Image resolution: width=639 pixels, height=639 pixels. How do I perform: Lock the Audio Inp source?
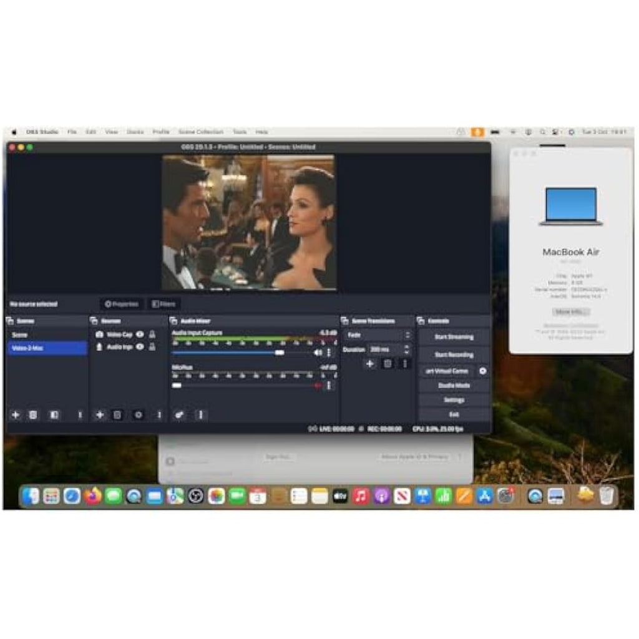pyautogui.click(x=152, y=347)
